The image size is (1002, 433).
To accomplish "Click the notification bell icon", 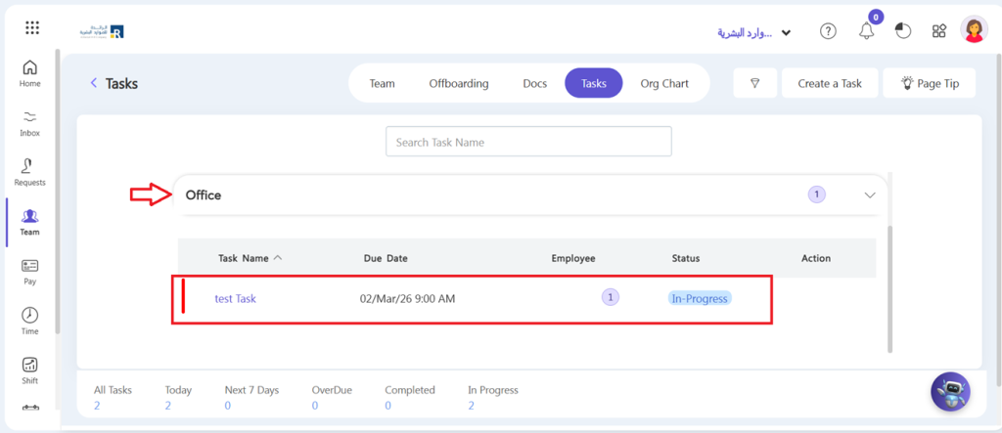I will (x=866, y=31).
